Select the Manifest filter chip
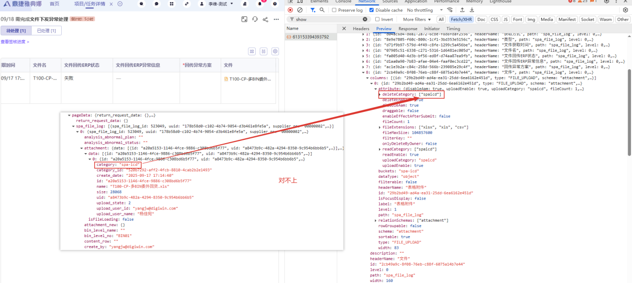 567,19
